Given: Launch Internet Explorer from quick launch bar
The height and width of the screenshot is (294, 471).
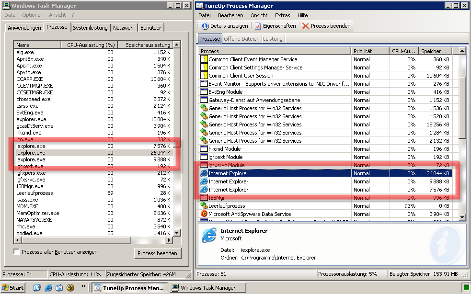Looking at the screenshot, I should coord(48,288).
